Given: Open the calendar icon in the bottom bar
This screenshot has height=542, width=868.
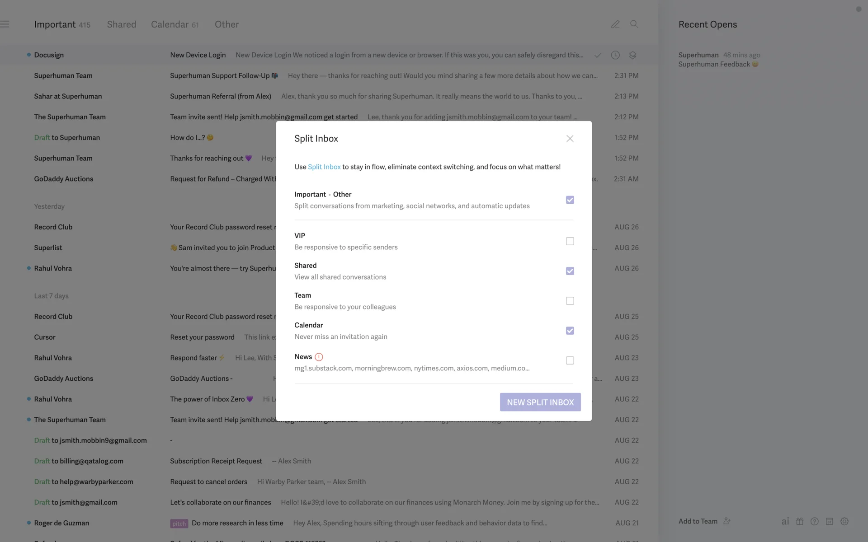Looking at the screenshot, I should pos(829,521).
